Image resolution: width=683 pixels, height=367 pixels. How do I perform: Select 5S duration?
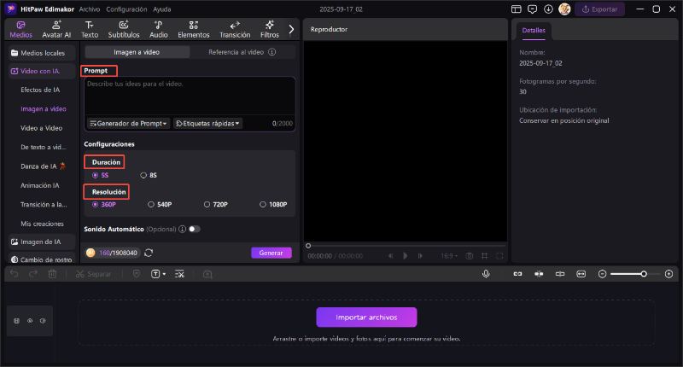tap(100, 176)
